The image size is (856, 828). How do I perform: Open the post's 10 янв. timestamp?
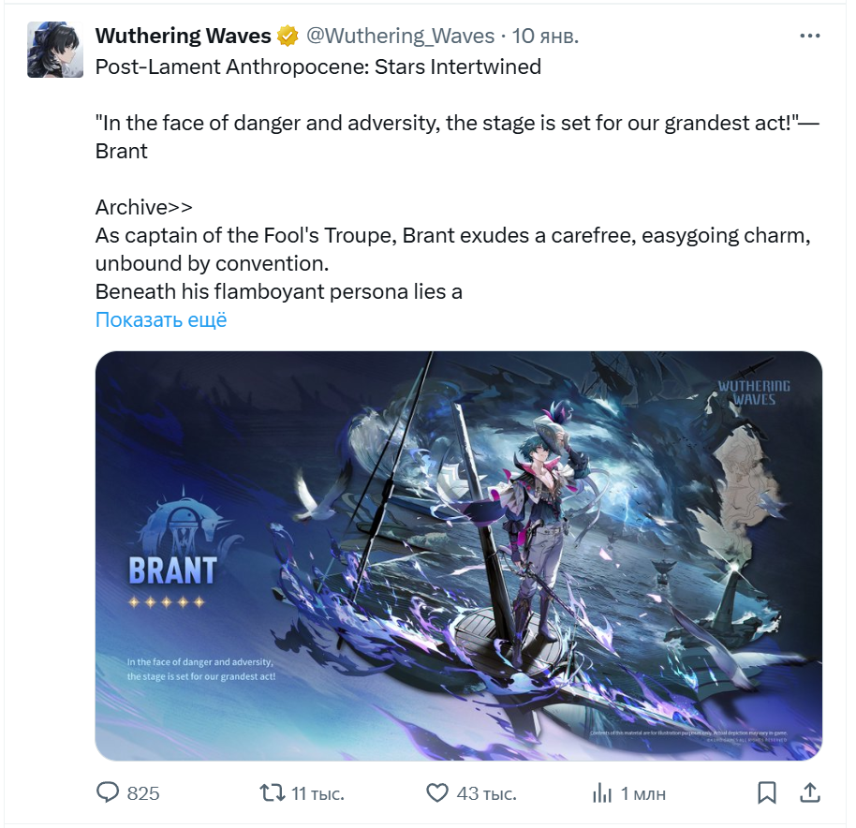[x=545, y=36]
